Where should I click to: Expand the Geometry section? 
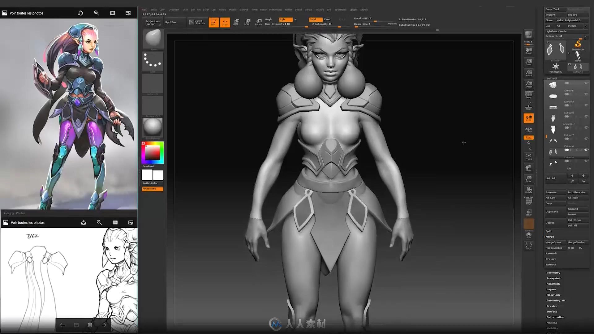click(x=553, y=273)
